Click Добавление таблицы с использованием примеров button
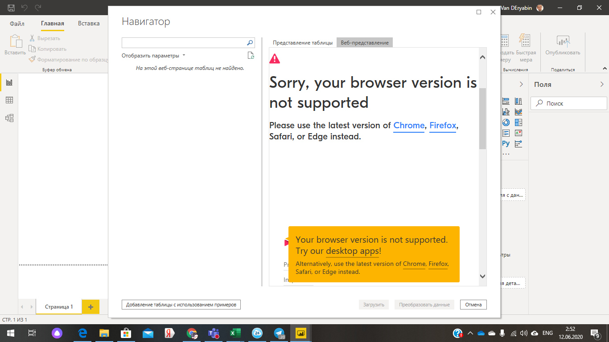 coord(181,305)
